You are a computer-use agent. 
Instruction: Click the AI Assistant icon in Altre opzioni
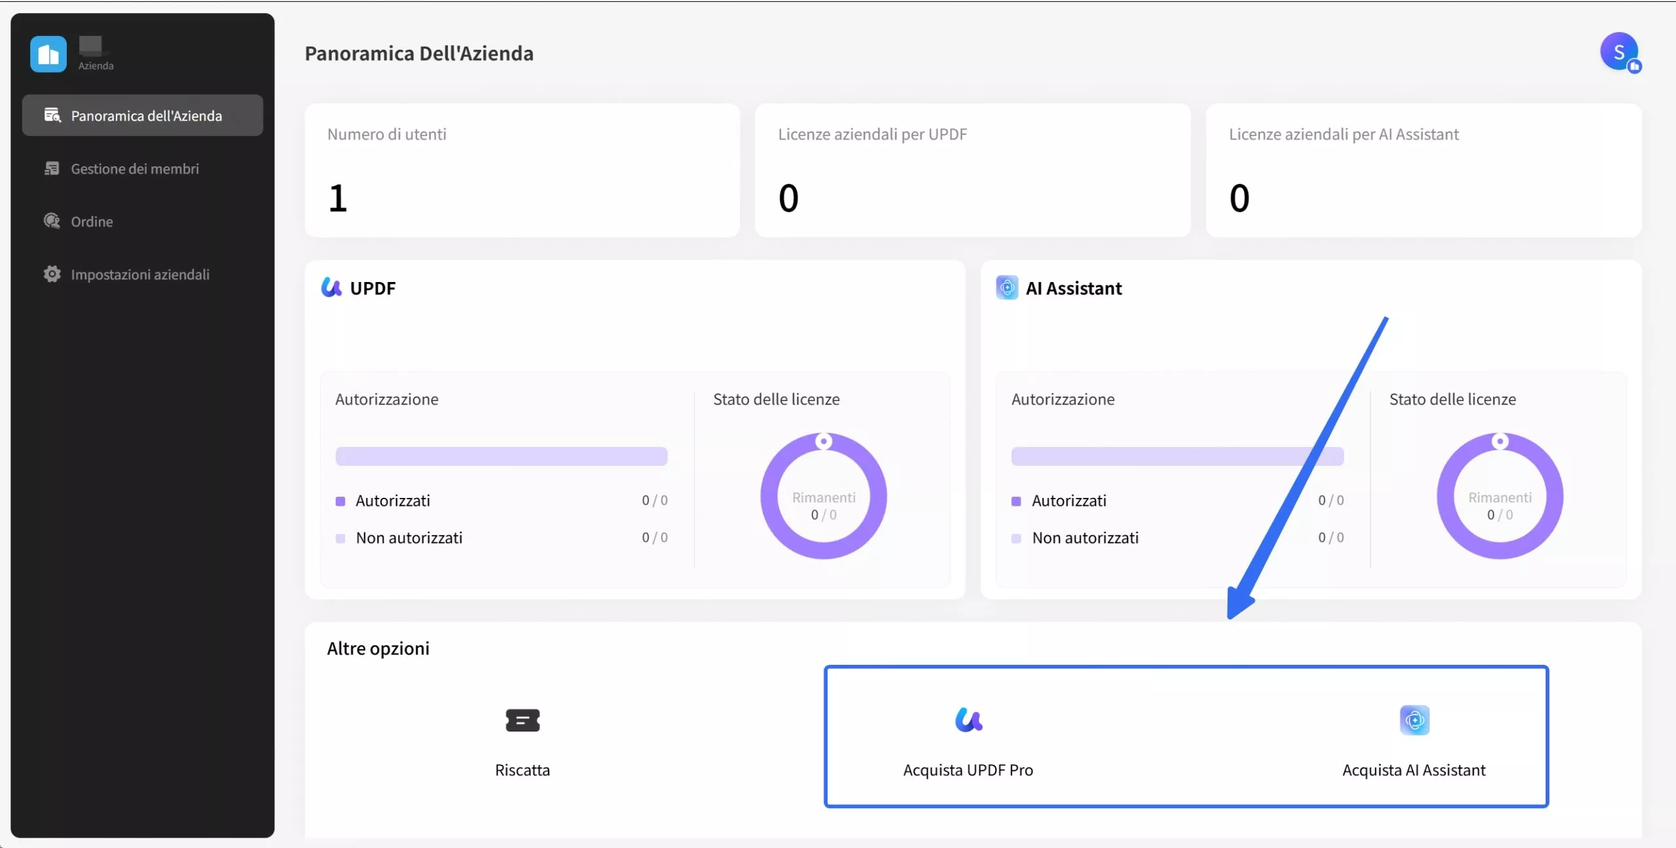(x=1414, y=720)
